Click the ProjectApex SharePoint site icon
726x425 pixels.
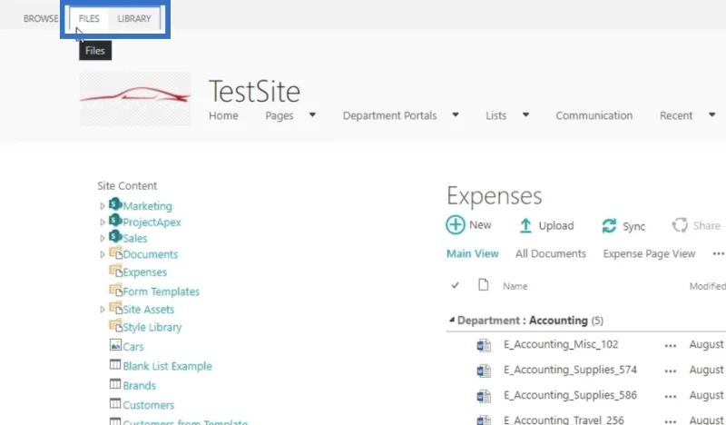[x=115, y=220]
